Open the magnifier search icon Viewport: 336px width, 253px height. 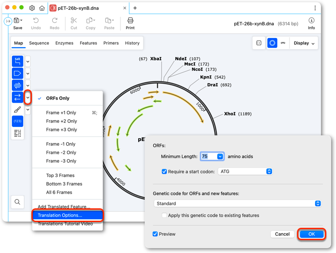click(x=17, y=202)
